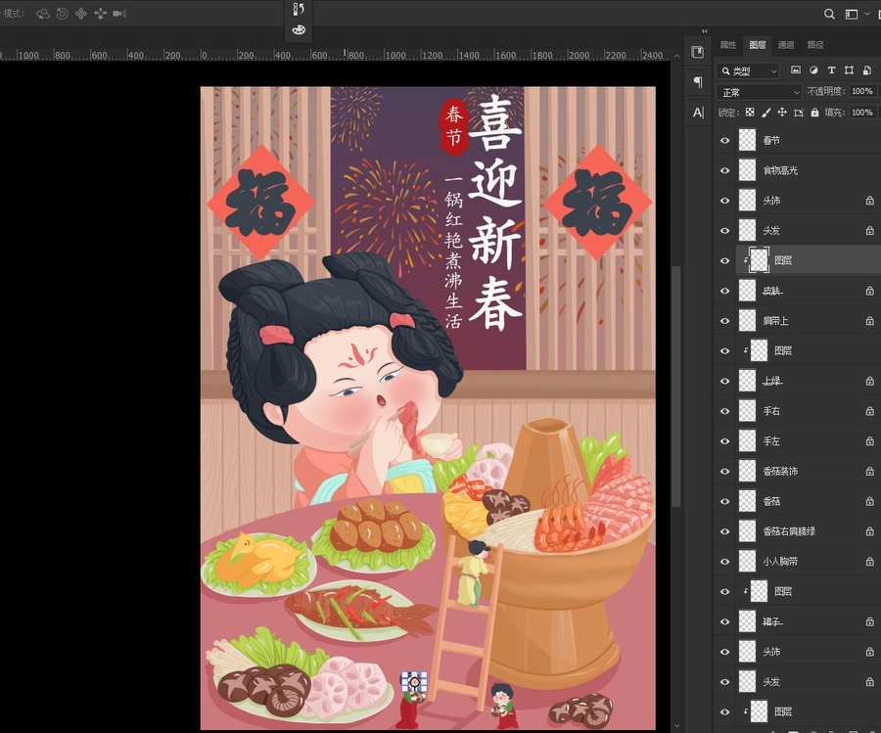Screen dimensions: 881x733
Task: Open the paragraph panel icon
Action: pos(698,82)
